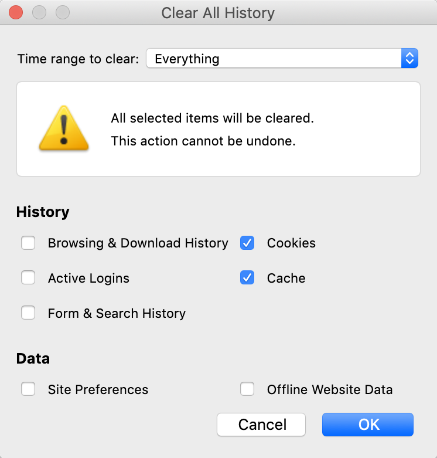The height and width of the screenshot is (458, 437).
Task: Check the Site Preferences option
Action: tap(28, 389)
